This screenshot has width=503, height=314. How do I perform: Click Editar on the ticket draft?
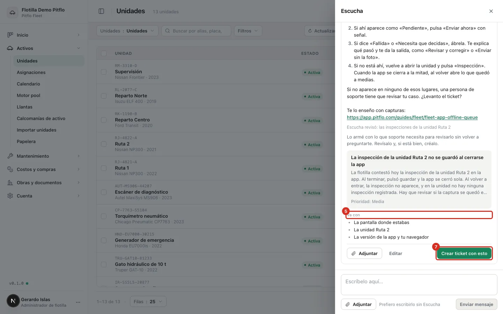(396, 253)
